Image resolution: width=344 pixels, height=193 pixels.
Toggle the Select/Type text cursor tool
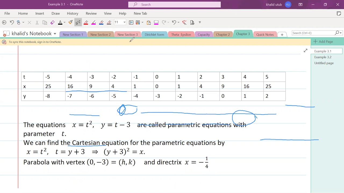(78, 23)
